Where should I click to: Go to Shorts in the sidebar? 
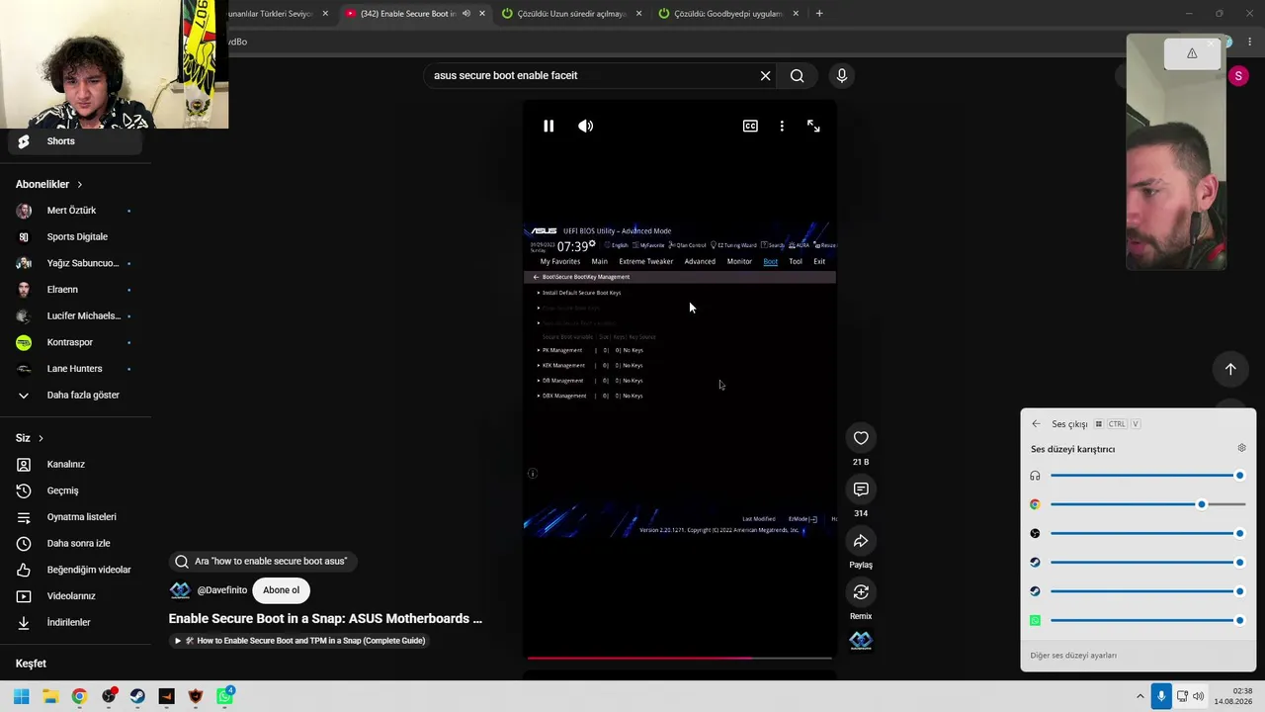click(x=76, y=141)
